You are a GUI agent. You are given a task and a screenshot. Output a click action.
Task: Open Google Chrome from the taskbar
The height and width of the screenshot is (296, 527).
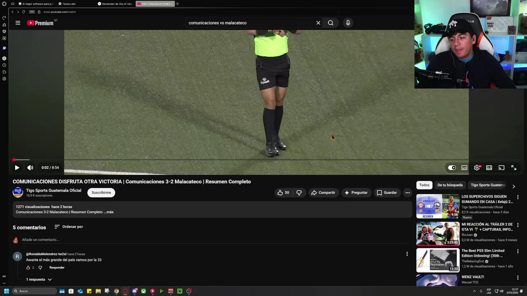point(117,291)
